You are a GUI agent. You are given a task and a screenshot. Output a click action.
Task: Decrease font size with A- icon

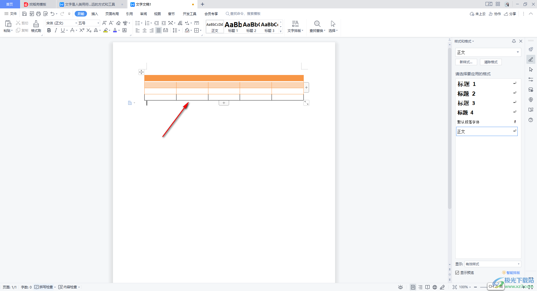click(111, 23)
